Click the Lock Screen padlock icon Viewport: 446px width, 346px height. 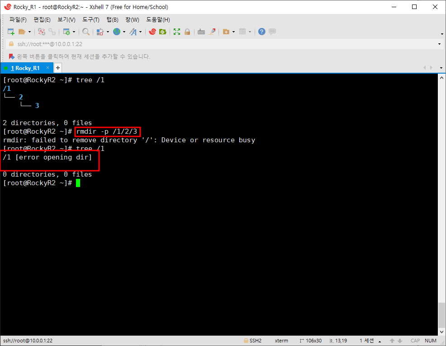point(187,32)
